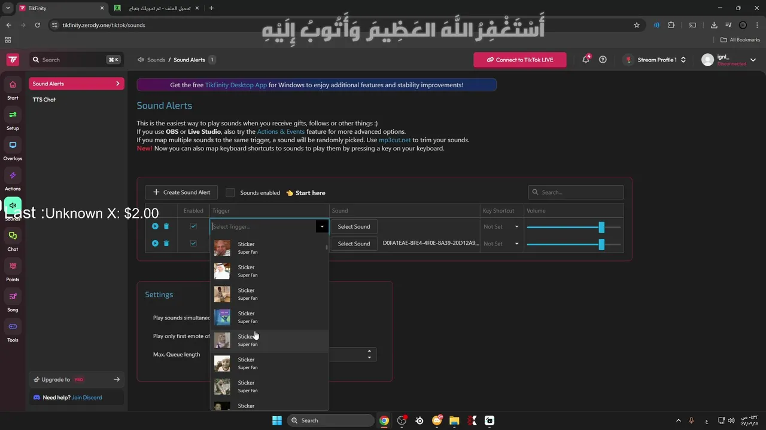
Task: Click the sound alerts Search field
Action: (x=576, y=192)
